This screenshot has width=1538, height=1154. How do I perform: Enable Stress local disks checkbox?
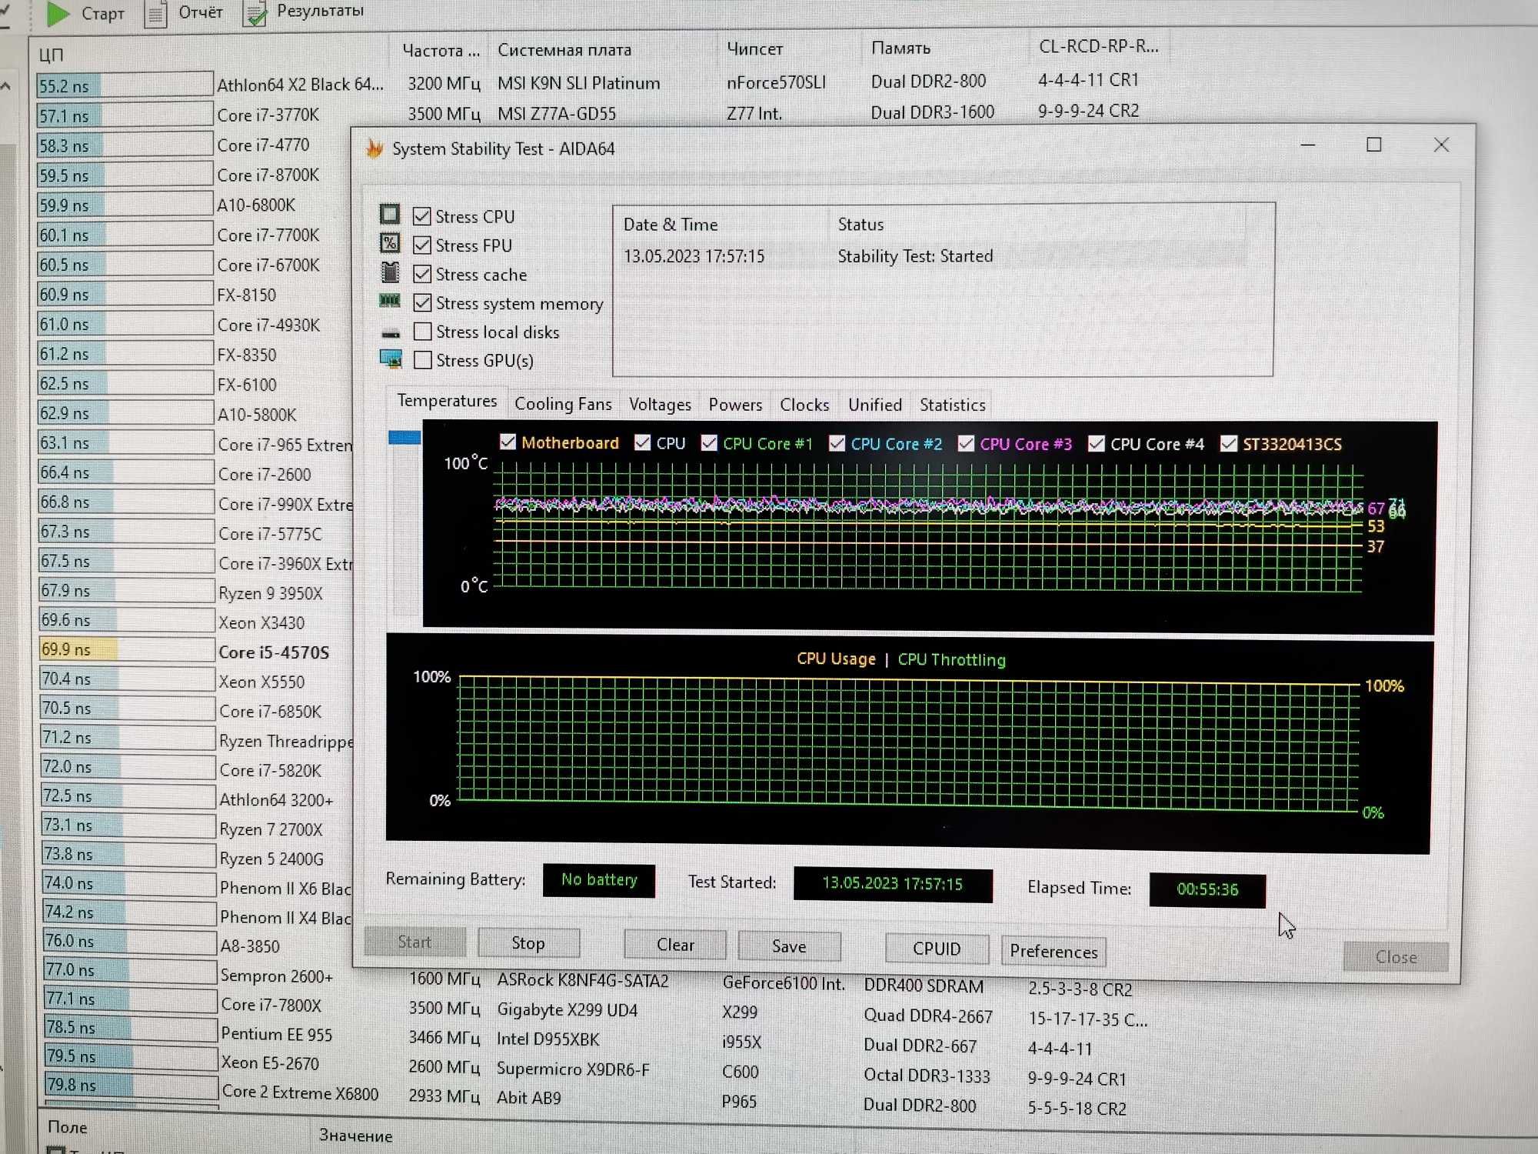[x=422, y=332]
